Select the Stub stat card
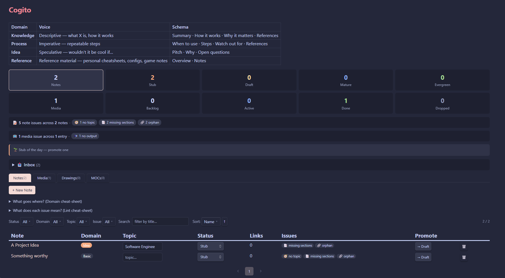Image resolution: width=505 pixels, height=278 pixels. [x=152, y=80]
